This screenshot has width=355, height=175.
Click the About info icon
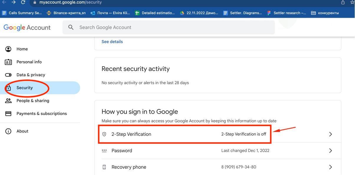point(8,131)
